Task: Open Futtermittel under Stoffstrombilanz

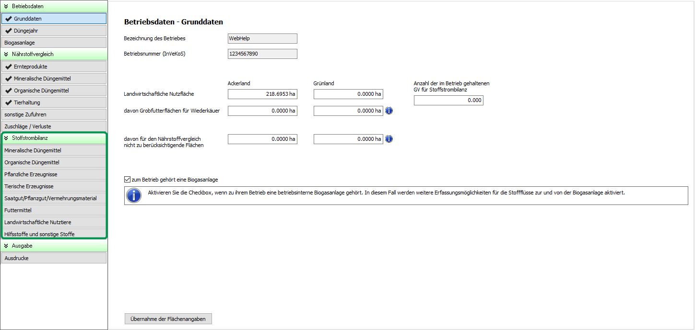Action: [x=54, y=210]
